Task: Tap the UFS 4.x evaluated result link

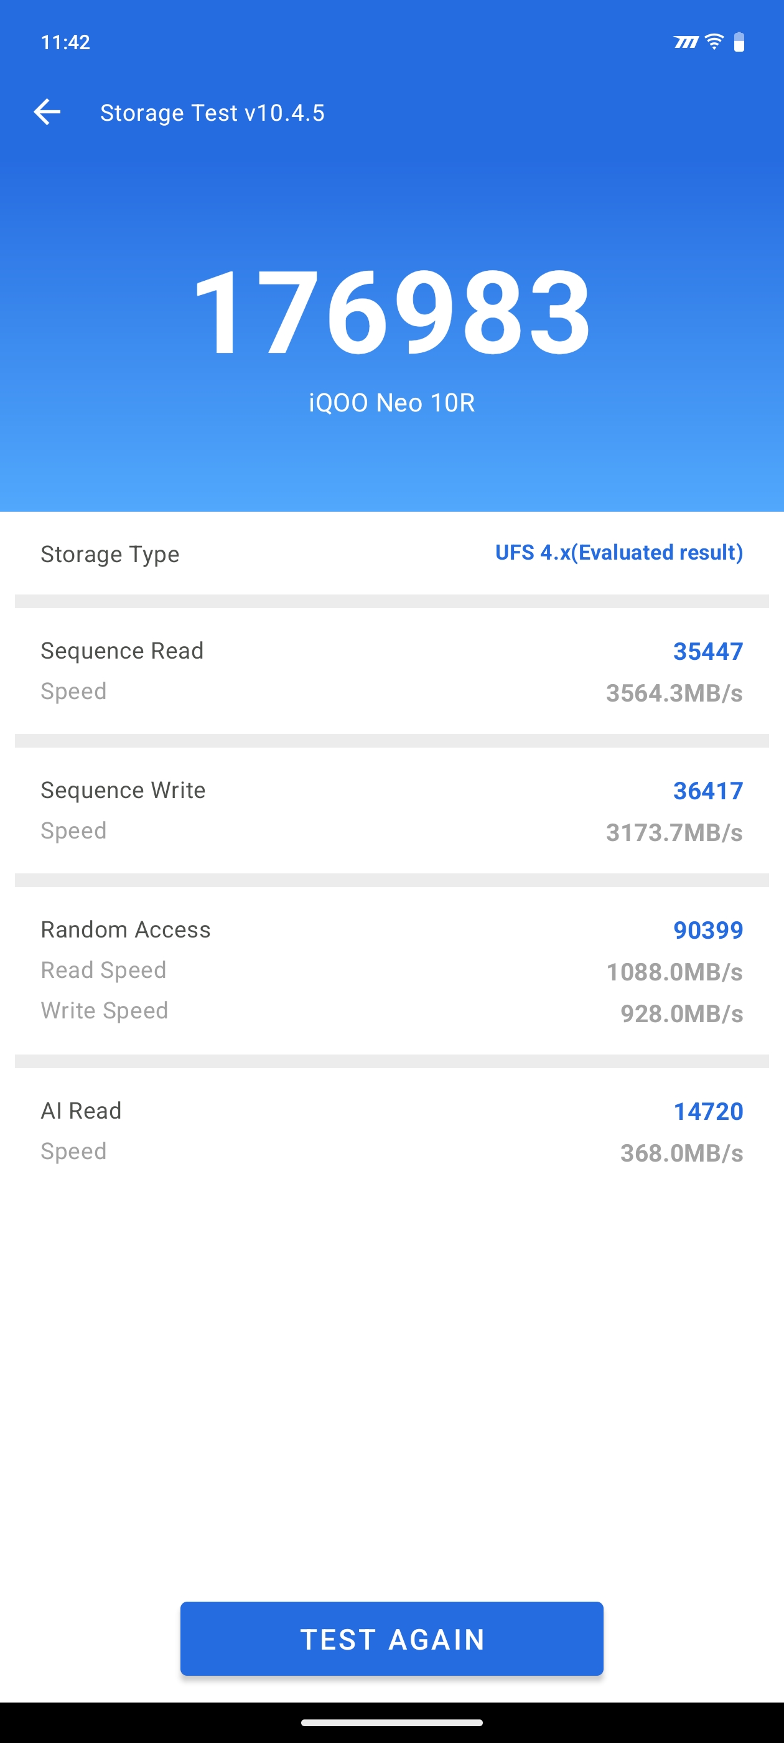Action: click(618, 553)
